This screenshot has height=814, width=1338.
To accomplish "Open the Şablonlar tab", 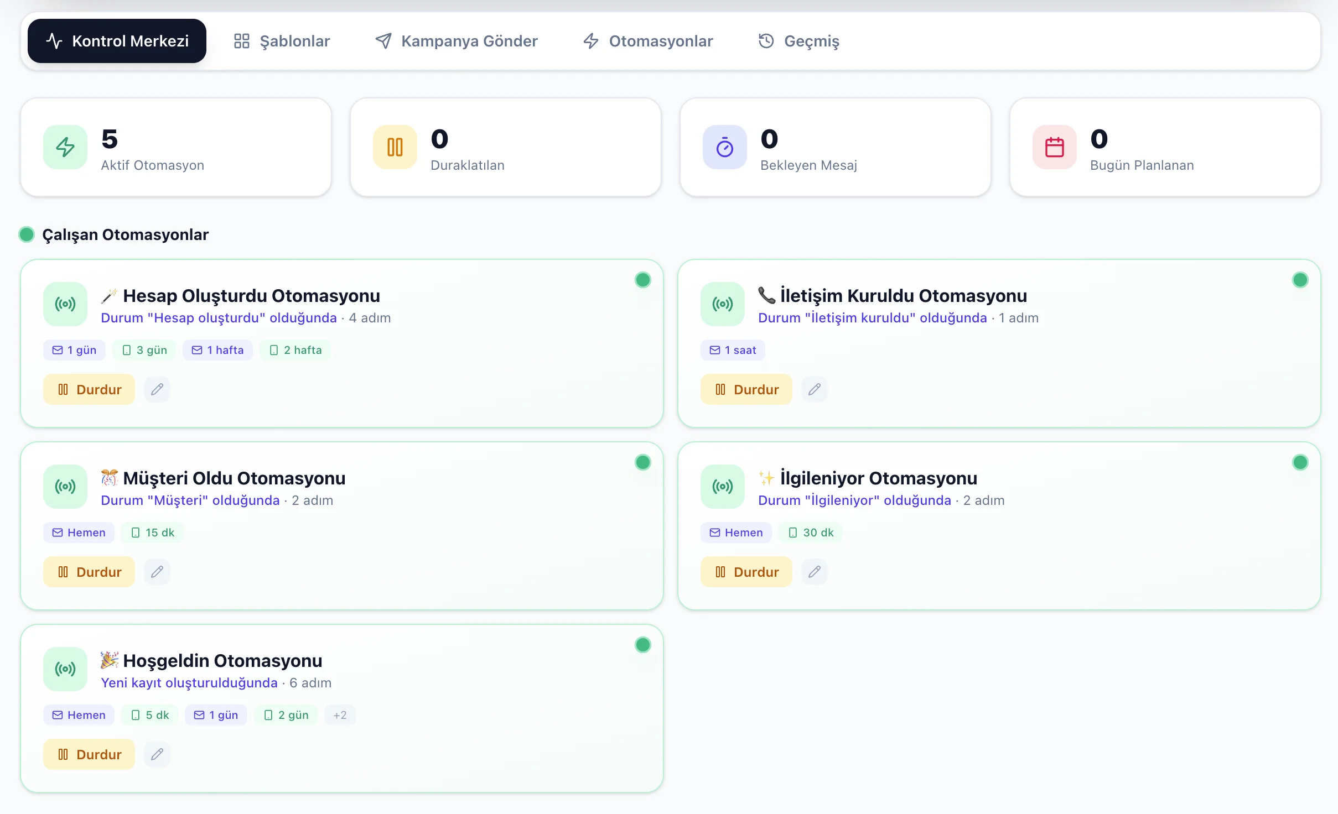I will [x=282, y=41].
